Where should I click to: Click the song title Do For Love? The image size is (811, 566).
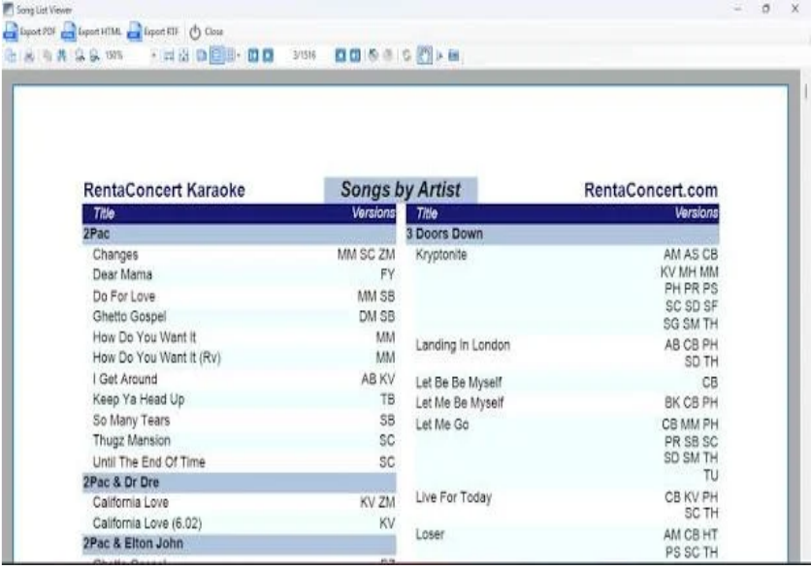pos(123,297)
